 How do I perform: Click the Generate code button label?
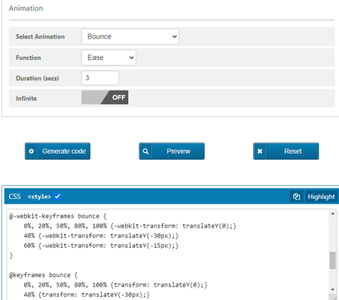tap(64, 152)
